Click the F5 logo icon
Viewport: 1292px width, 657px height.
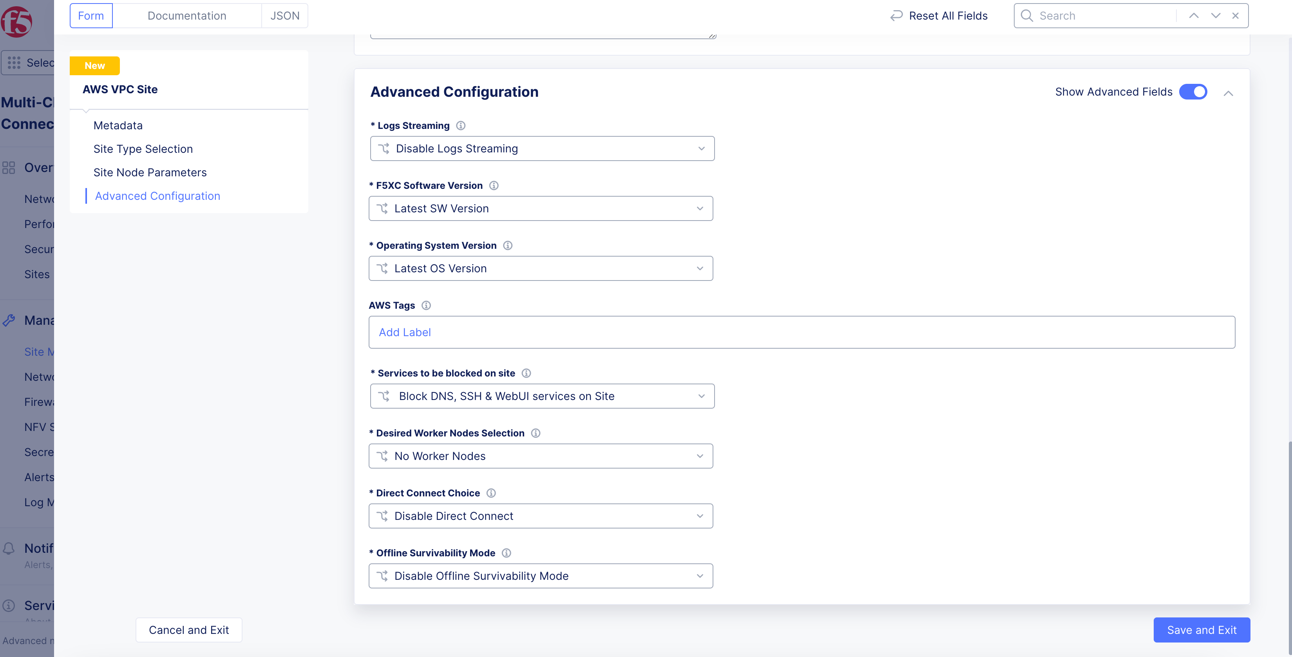(x=16, y=21)
